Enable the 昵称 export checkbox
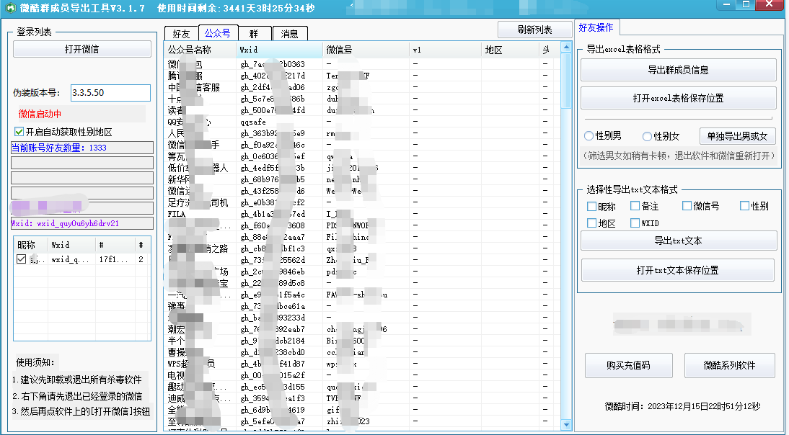 (592, 206)
